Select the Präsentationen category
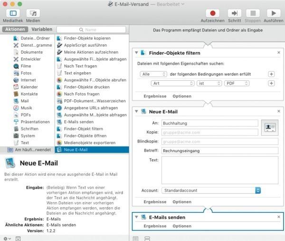Image resolution: width=285 pixels, height=241 pixels. tap(32, 122)
